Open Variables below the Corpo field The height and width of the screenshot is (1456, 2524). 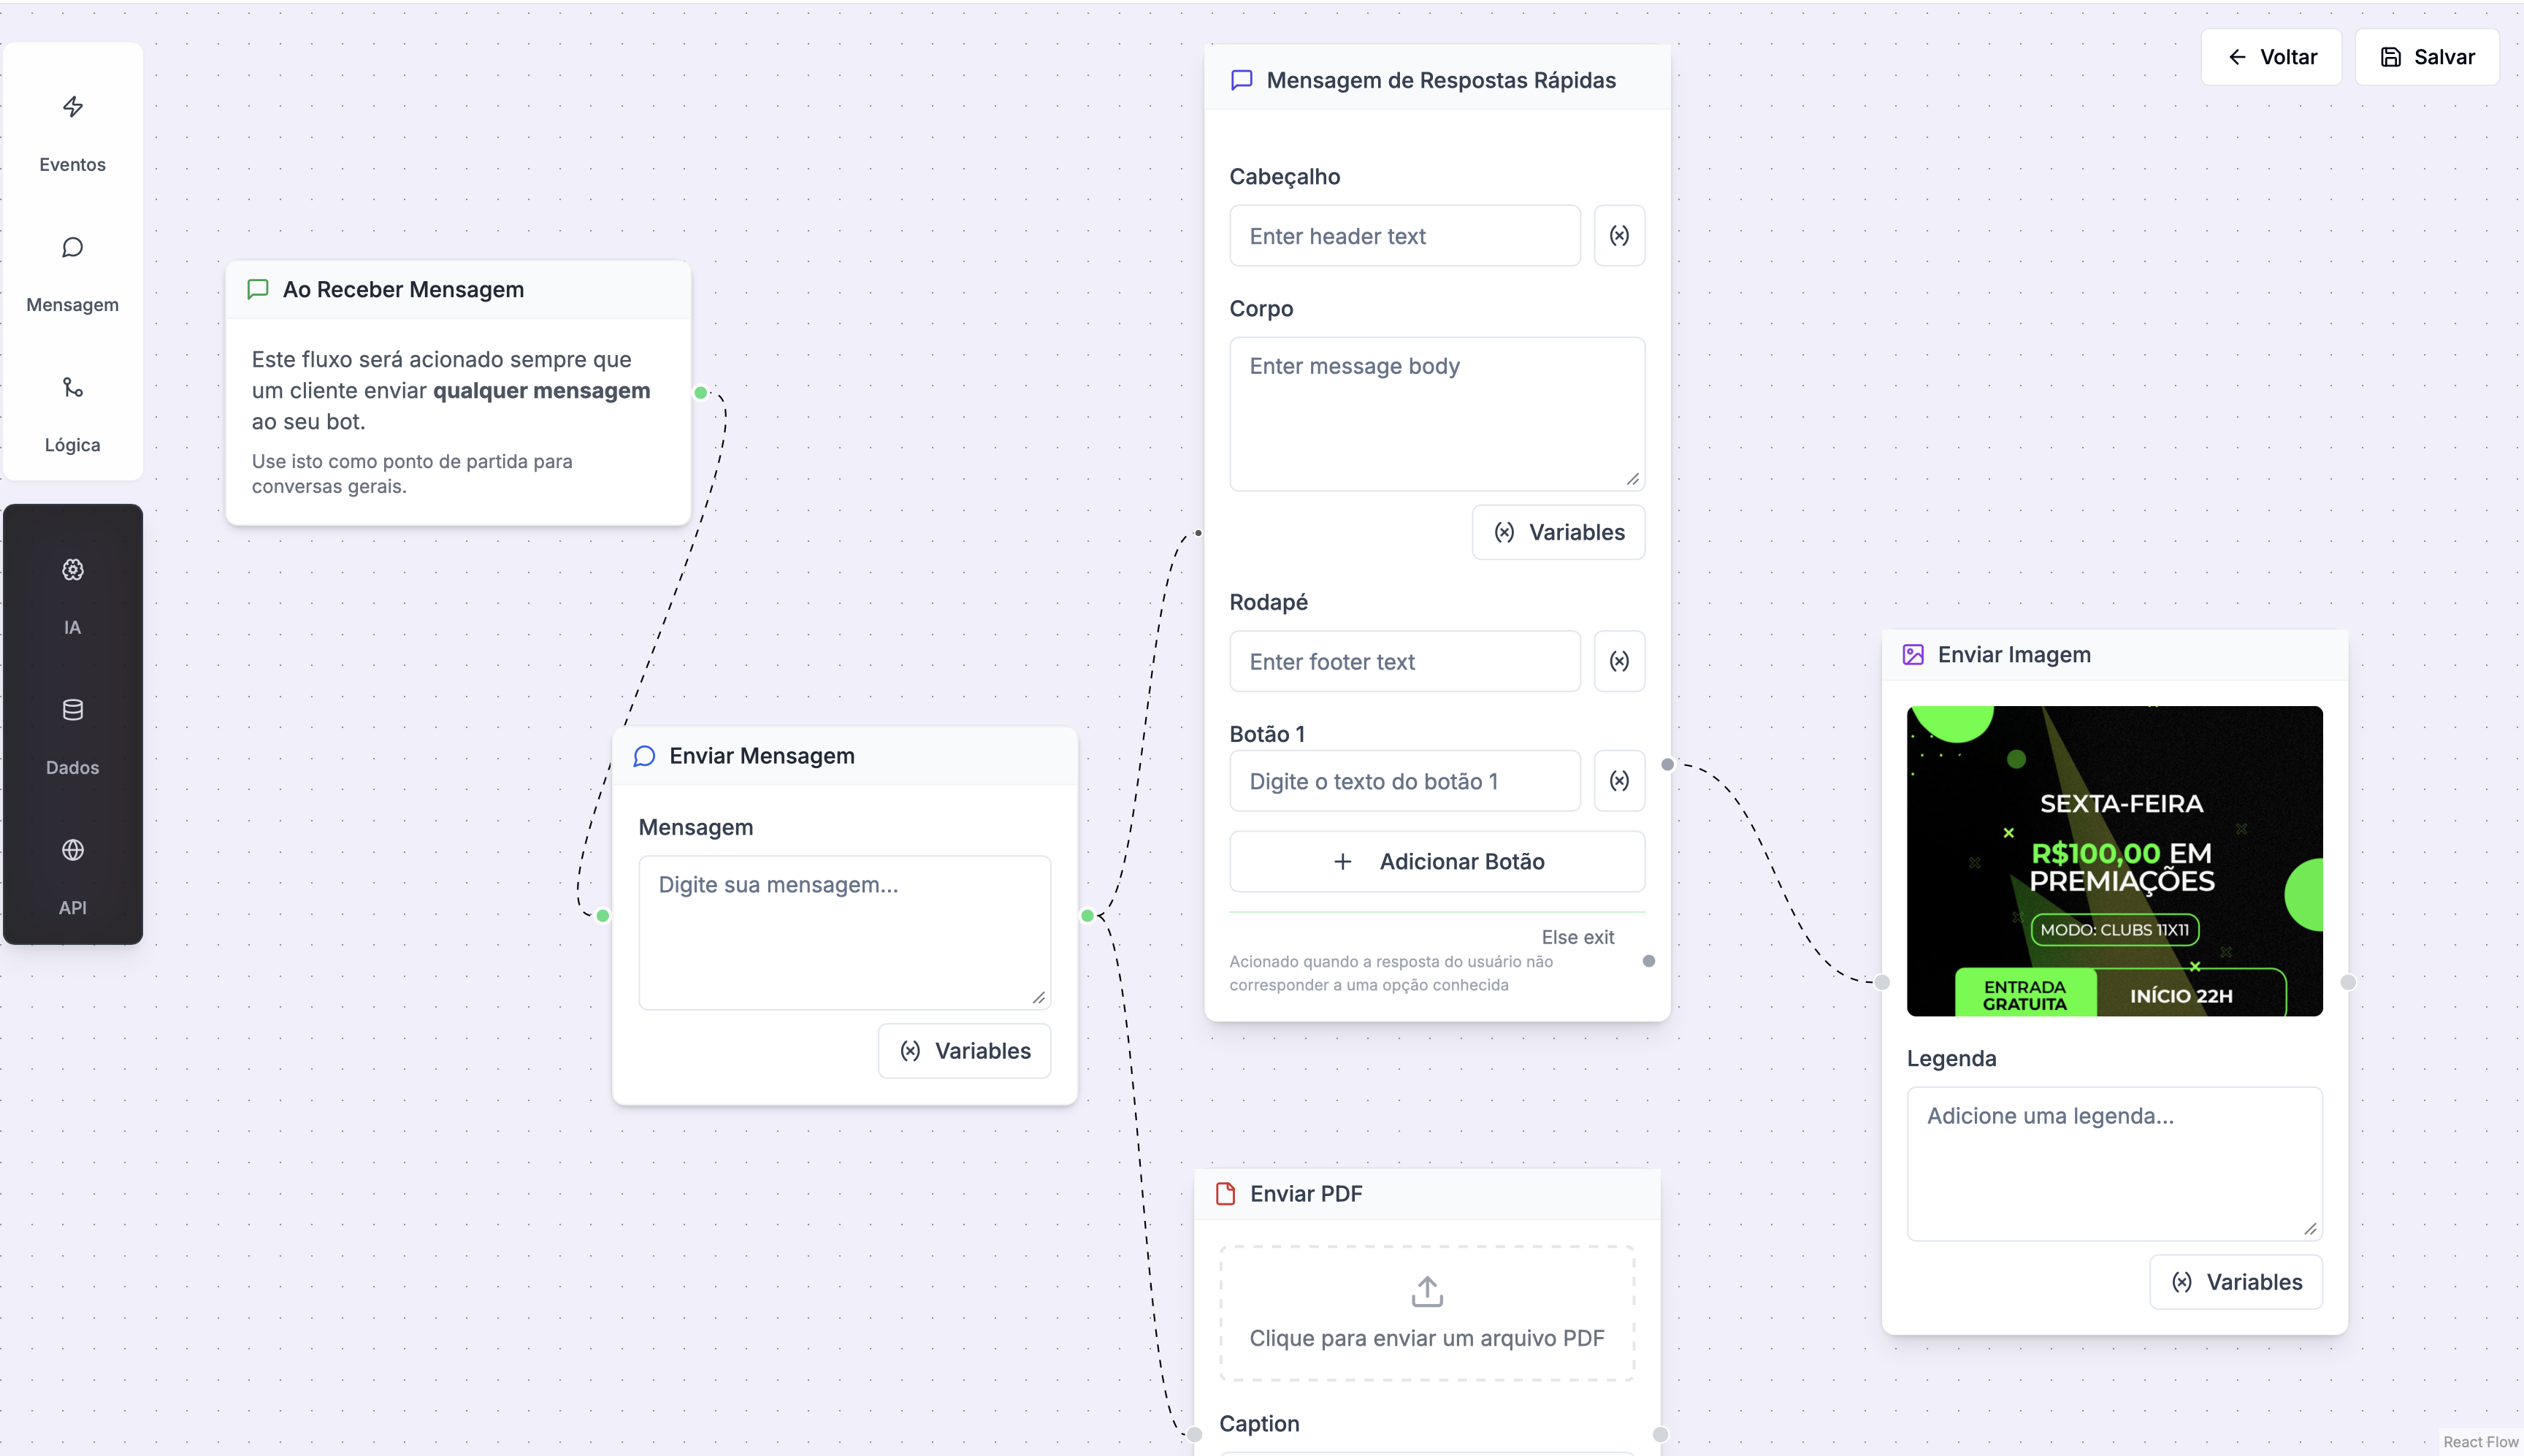[1558, 532]
